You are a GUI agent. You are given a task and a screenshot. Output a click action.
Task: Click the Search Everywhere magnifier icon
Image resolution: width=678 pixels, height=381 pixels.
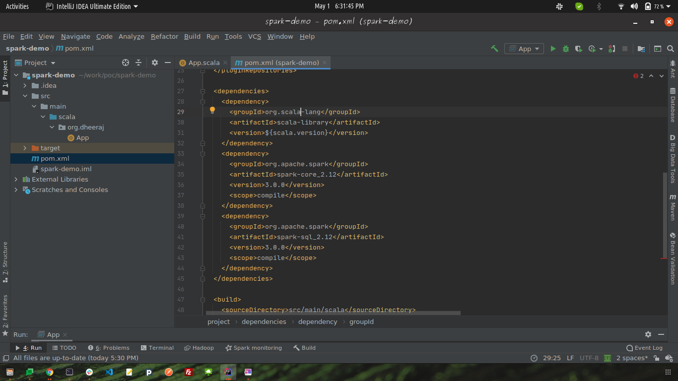click(671, 49)
